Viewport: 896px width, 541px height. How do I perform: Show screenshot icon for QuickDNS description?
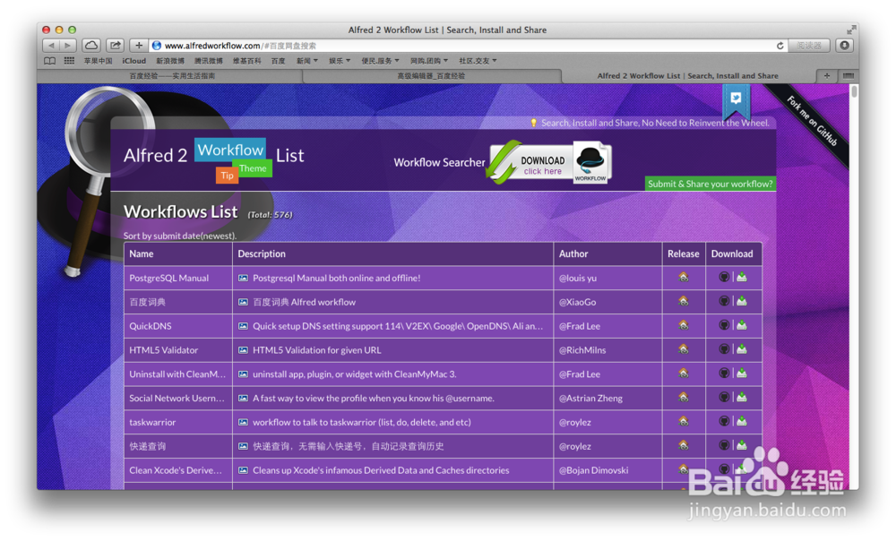[243, 326]
